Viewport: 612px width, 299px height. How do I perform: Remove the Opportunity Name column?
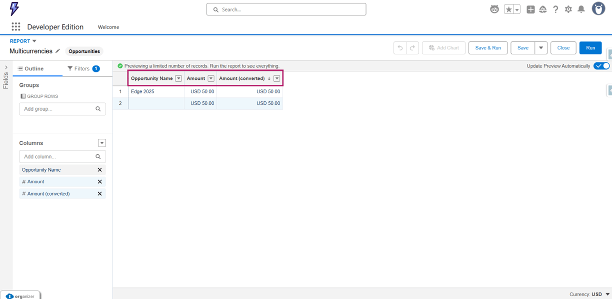click(99, 170)
